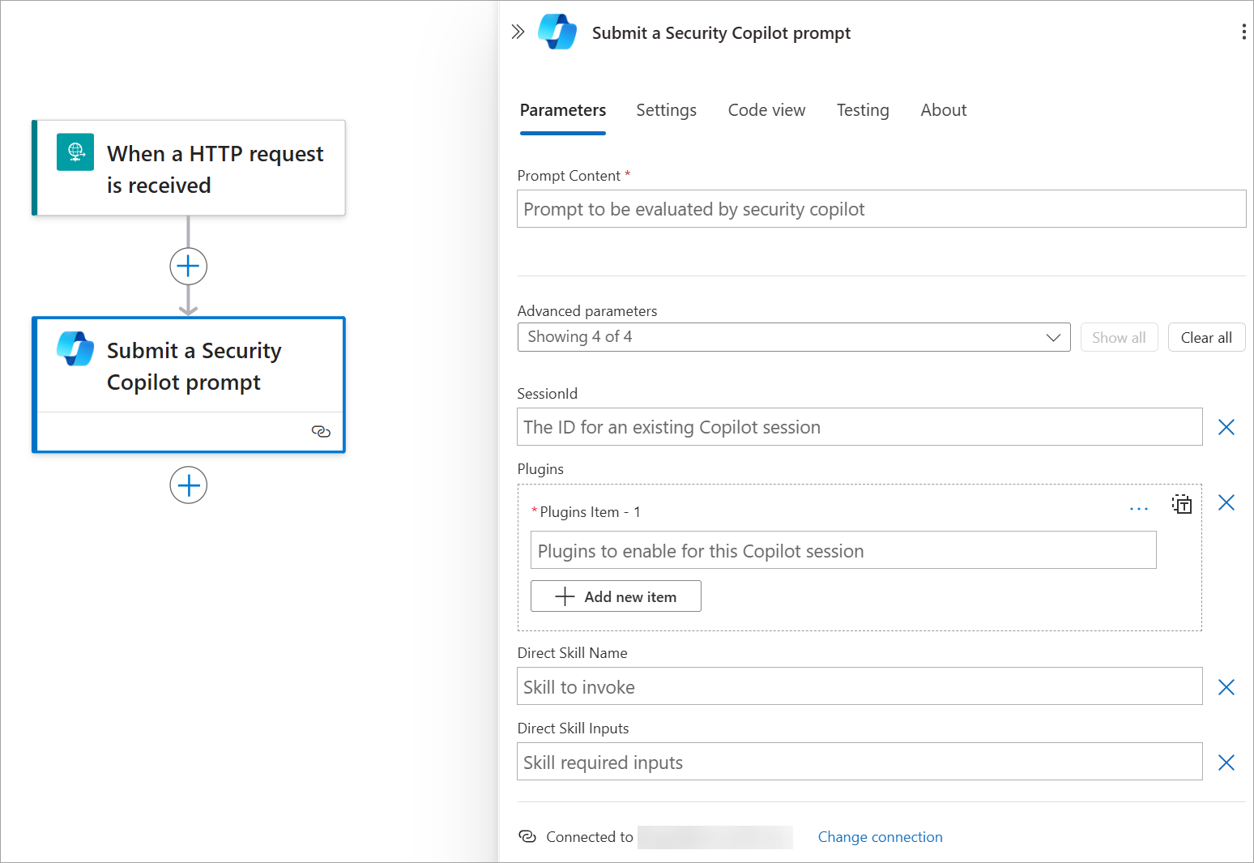
Task: Open the vertical ellipsis menu at top right
Action: point(1243,32)
